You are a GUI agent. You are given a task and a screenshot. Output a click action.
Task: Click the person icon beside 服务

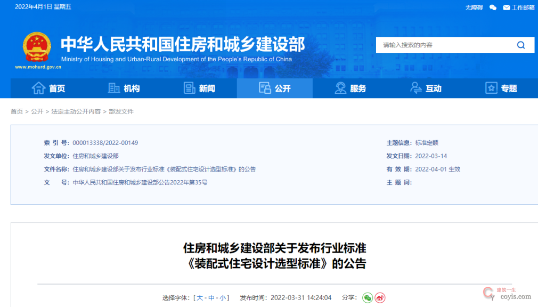click(340, 88)
